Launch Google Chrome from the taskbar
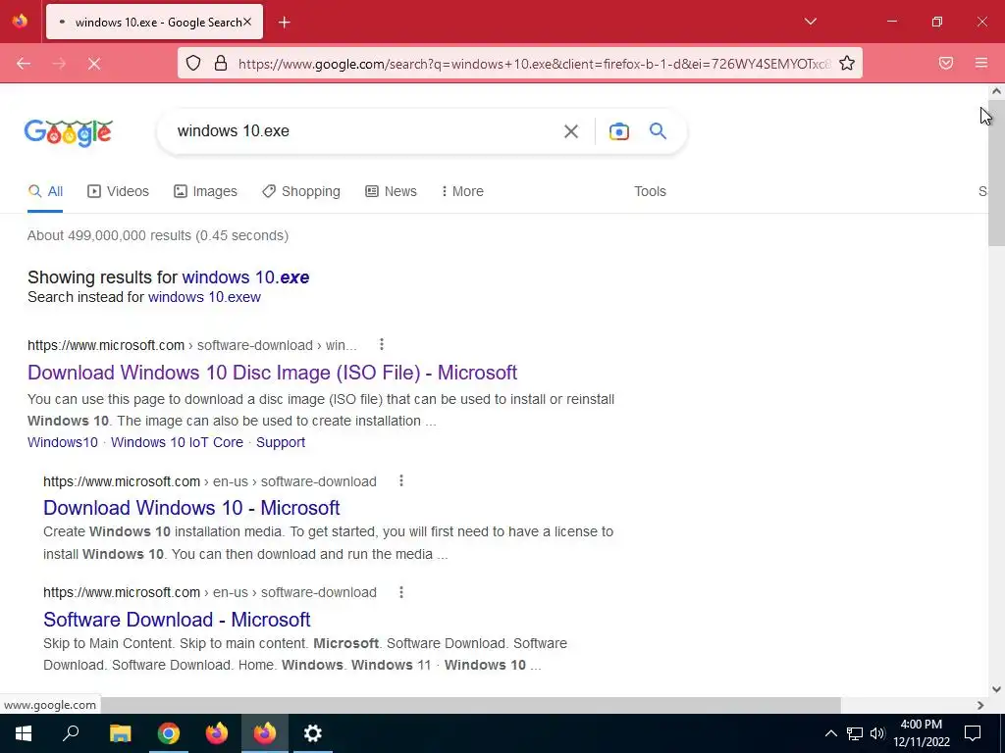 pos(169,733)
